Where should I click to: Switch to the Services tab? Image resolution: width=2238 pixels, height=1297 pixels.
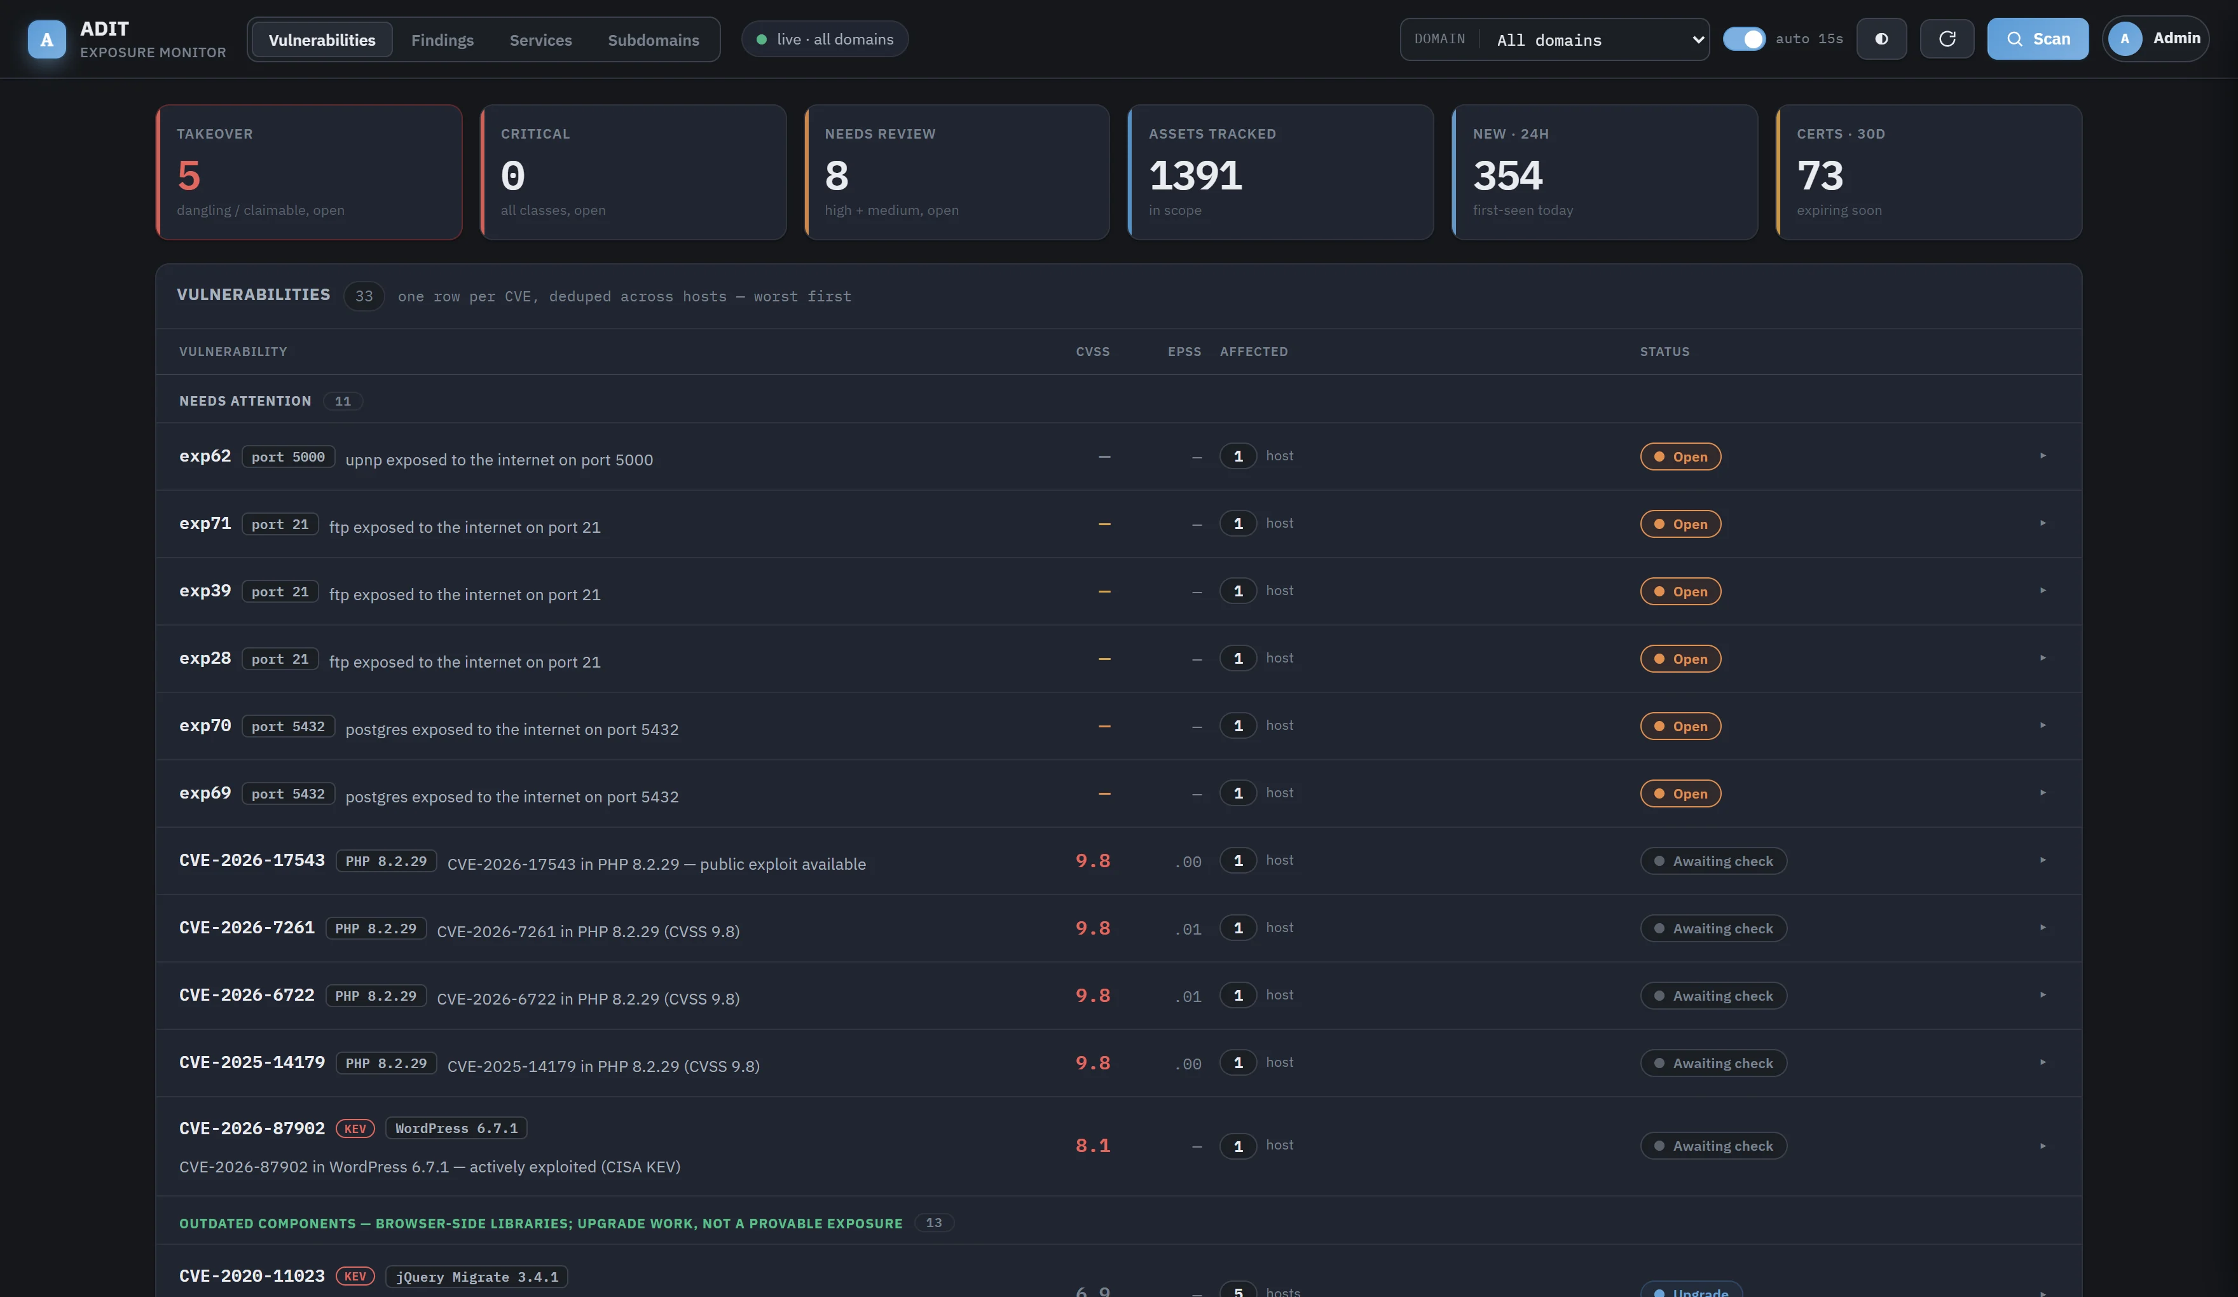pyautogui.click(x=541, y=40)
